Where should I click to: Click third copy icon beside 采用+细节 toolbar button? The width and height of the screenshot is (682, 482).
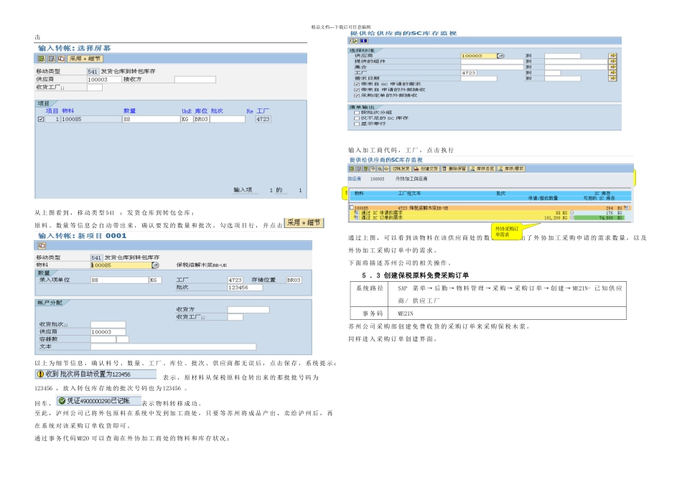tap(61, 59)
